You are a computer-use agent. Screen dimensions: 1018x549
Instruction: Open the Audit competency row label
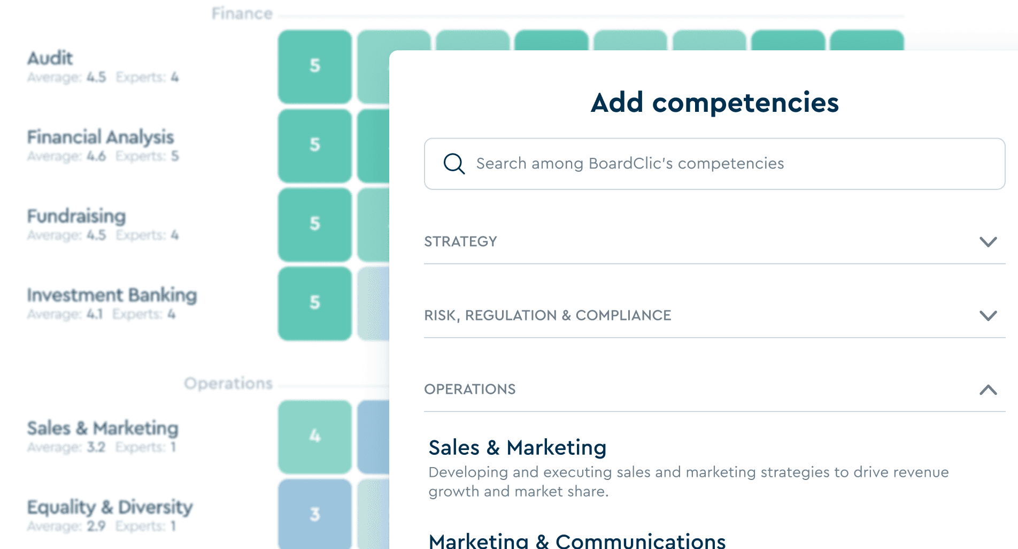50,58
